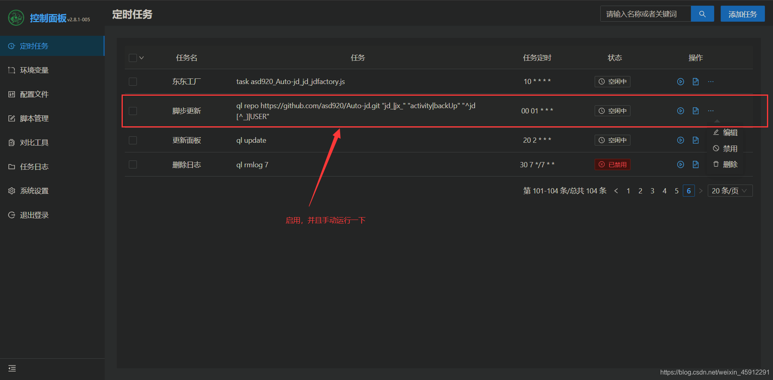Image resolution: width=773 pixels, height=380 pixels.
Task: Click the 空闲中 status of 脚步更新
Action: (x=612, y=111)
